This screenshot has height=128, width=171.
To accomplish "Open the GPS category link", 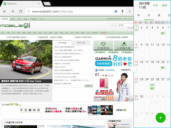I will [x=13, y=33].
